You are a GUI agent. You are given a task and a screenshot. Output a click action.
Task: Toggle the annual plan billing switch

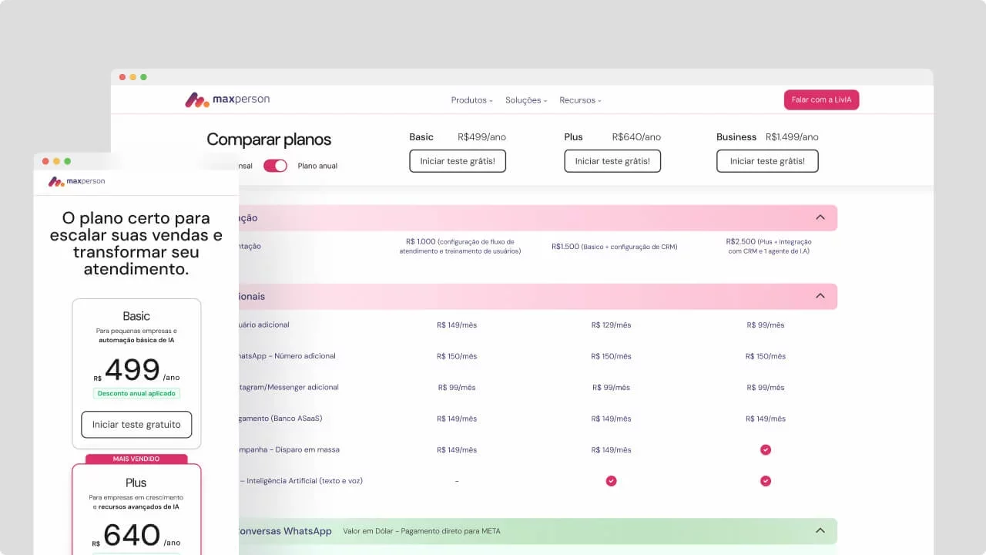[x=275, y=166]
